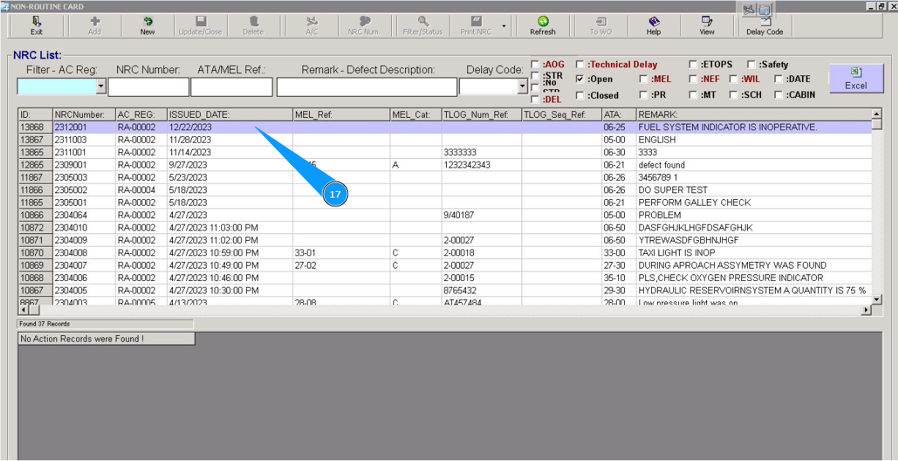Enable the Closed status checkbox

(x=580, y=95)
